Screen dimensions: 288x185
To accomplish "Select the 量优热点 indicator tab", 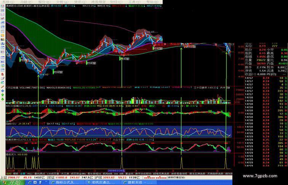I will click(x=40, y=174).
